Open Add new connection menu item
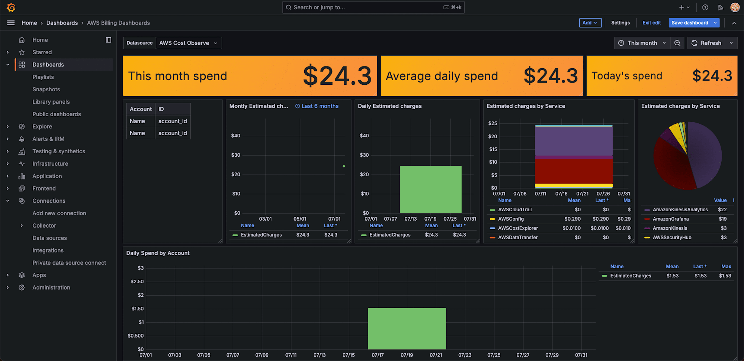The width and height of the screenshot is (744, 361). click(59, 213)
